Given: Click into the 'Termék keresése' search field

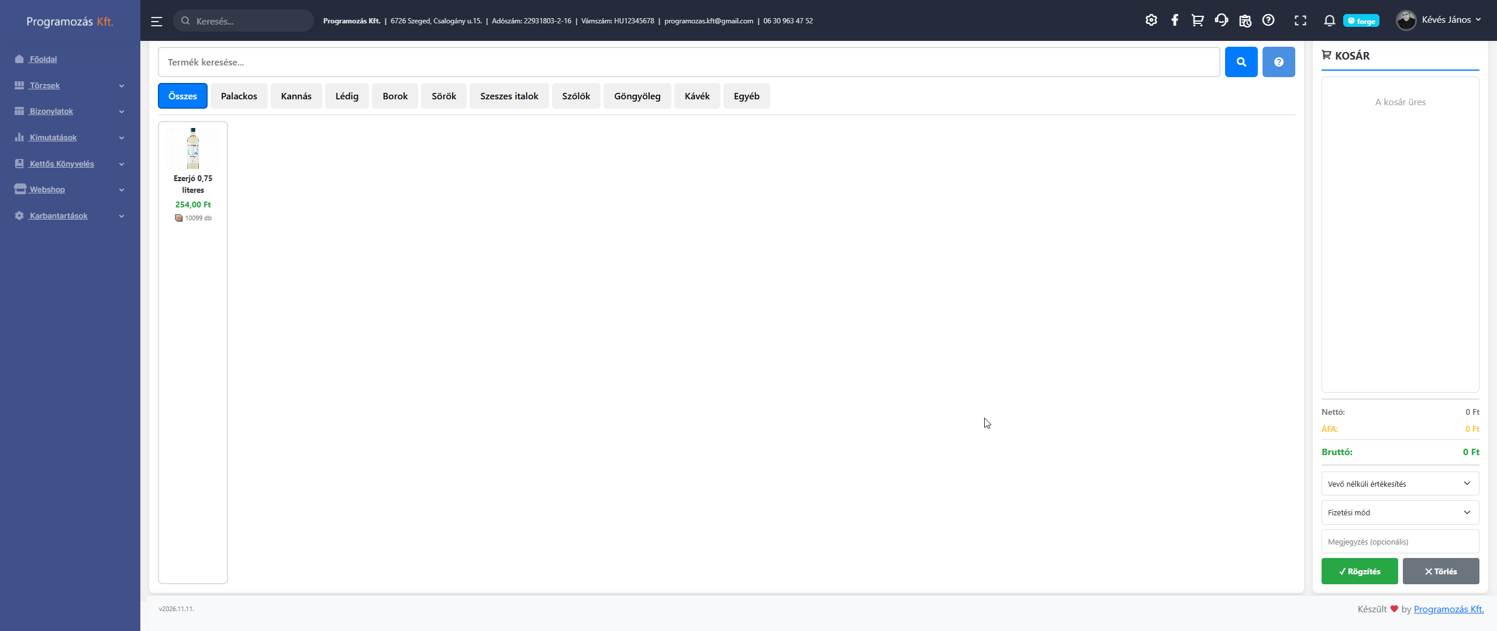Looking at the screenshot, I should tap(688, 62).
